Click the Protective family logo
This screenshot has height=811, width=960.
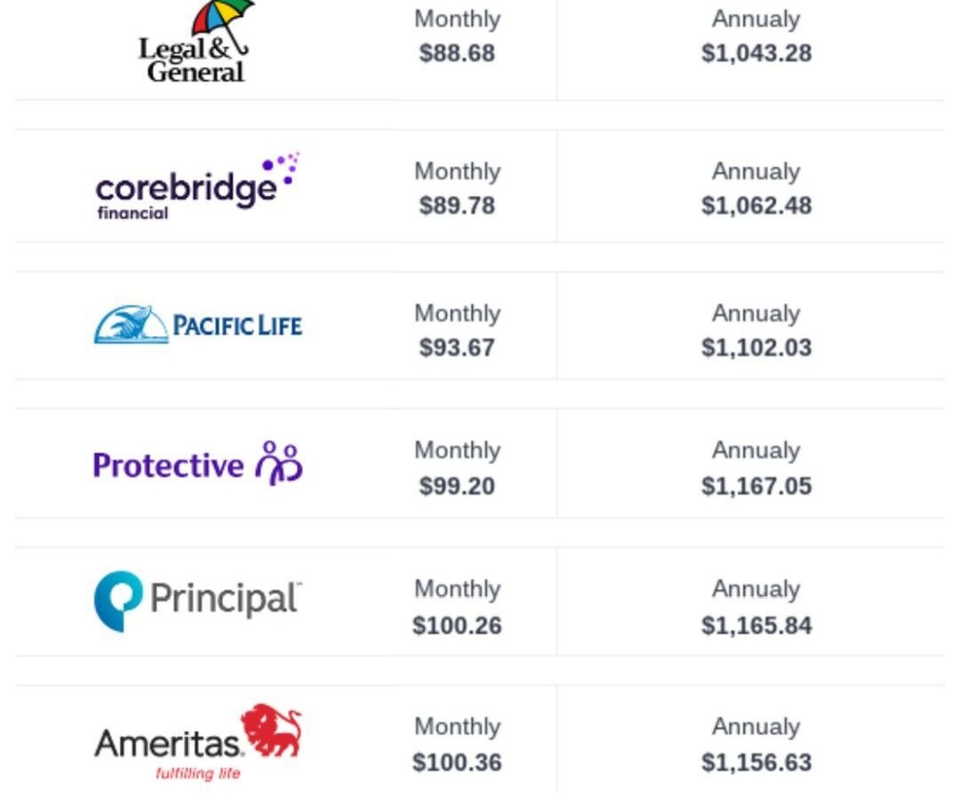point(197,464)
